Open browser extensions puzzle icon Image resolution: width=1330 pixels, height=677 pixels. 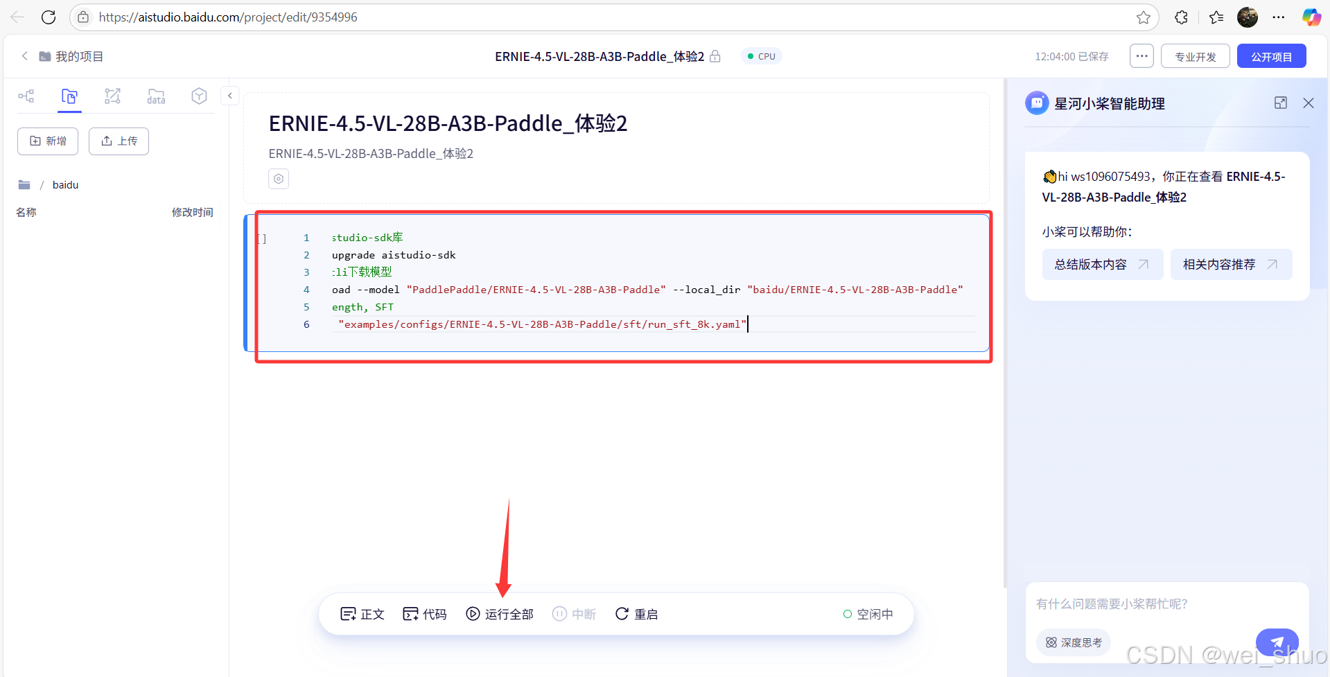click(x=1182, y=17)
